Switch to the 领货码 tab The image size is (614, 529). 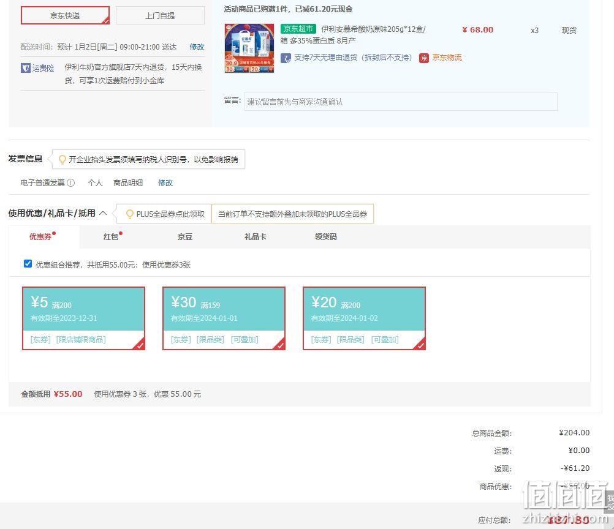tap(326, 237)
